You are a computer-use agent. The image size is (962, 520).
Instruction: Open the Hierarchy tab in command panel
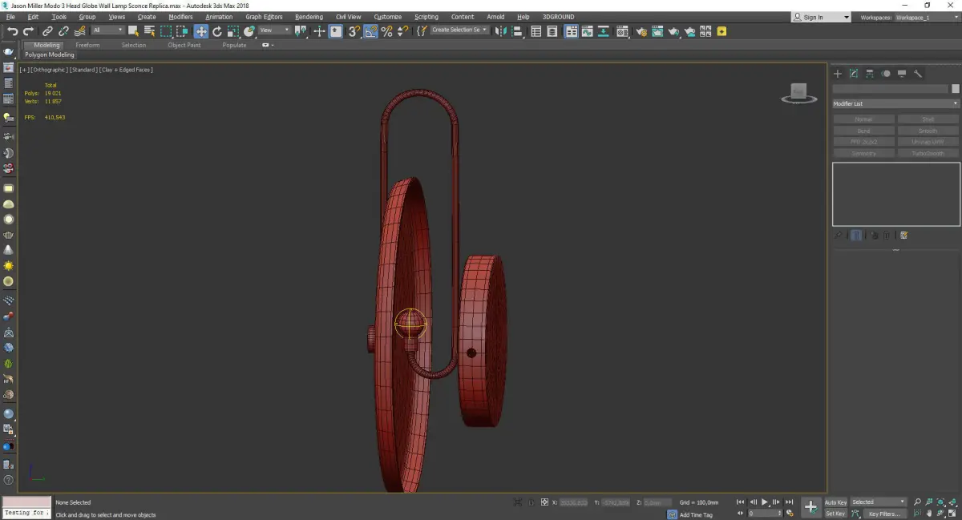click(x=870, y=74)
